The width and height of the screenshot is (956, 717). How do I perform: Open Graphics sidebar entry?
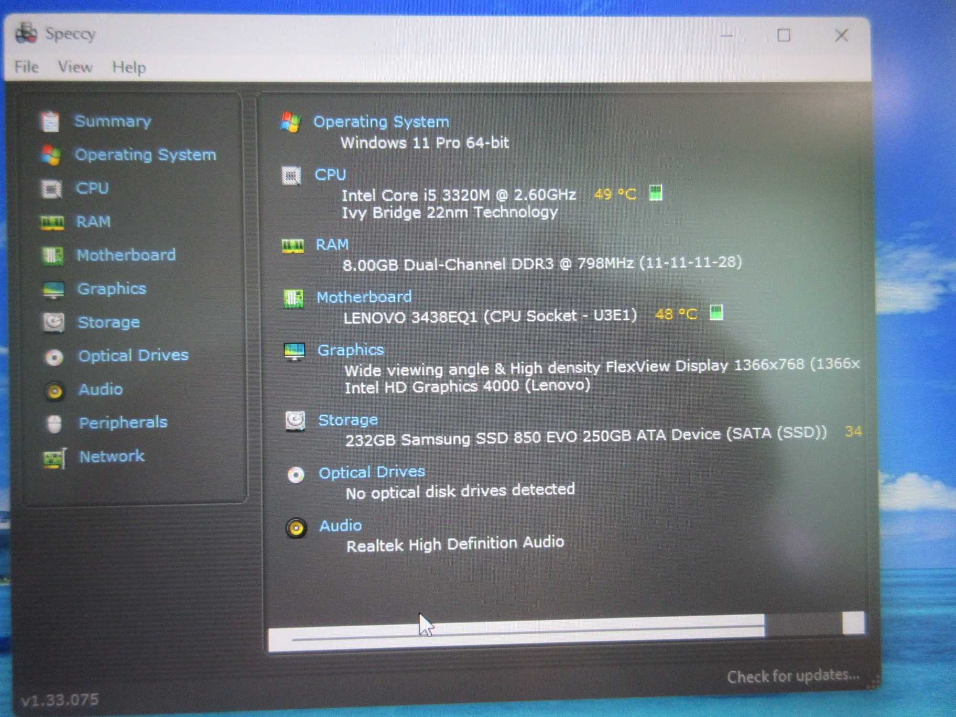112,289
